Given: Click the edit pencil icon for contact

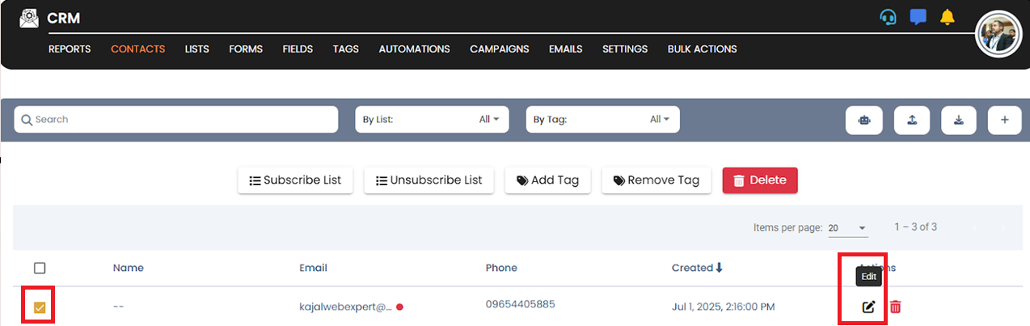Looking at the screenshot, I should pos(868,307).
